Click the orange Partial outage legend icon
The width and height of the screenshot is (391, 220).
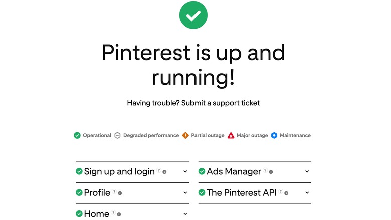185,135
